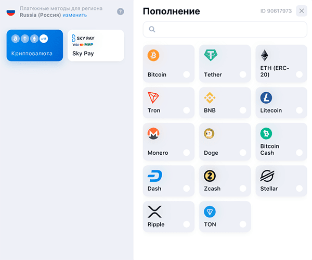Click the blue Dash logo icon
312x260 pixels.
click(154, 176)
